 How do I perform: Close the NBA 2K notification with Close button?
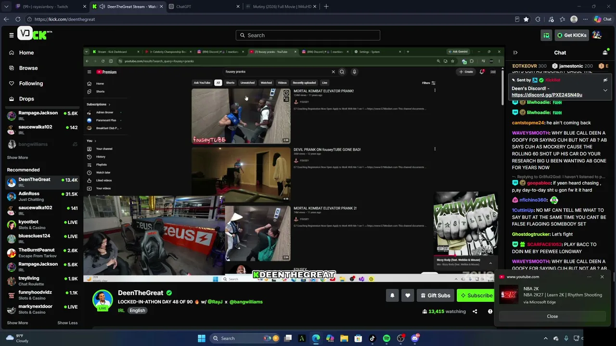552,316
